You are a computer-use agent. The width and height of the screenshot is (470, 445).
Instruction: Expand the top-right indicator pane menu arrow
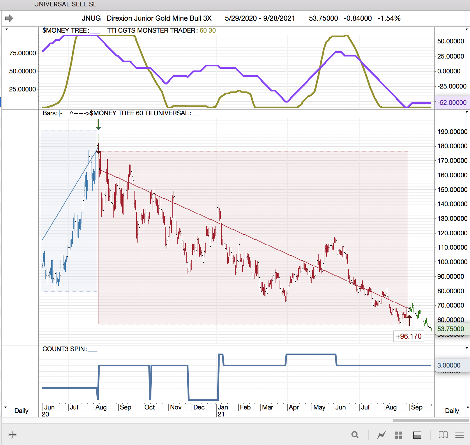pos(467,29)
